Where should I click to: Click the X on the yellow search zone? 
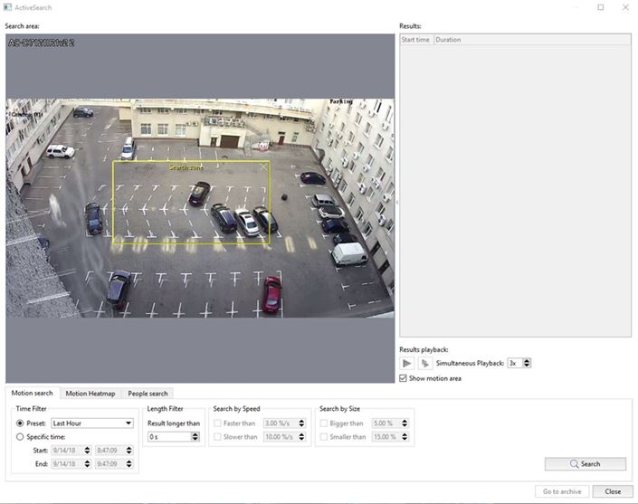tap(263, 166)
